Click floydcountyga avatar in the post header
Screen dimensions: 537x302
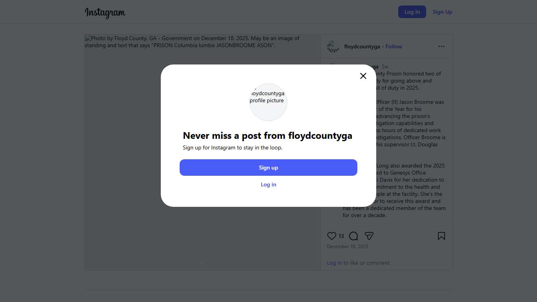[333, 47]
